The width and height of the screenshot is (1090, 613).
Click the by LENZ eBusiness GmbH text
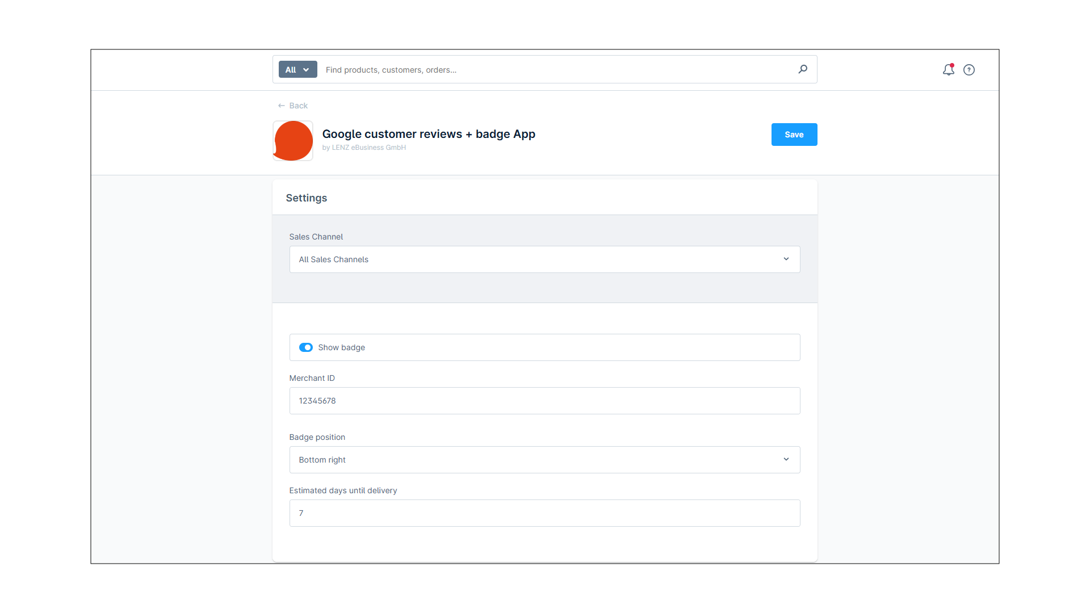coord(364,148)
